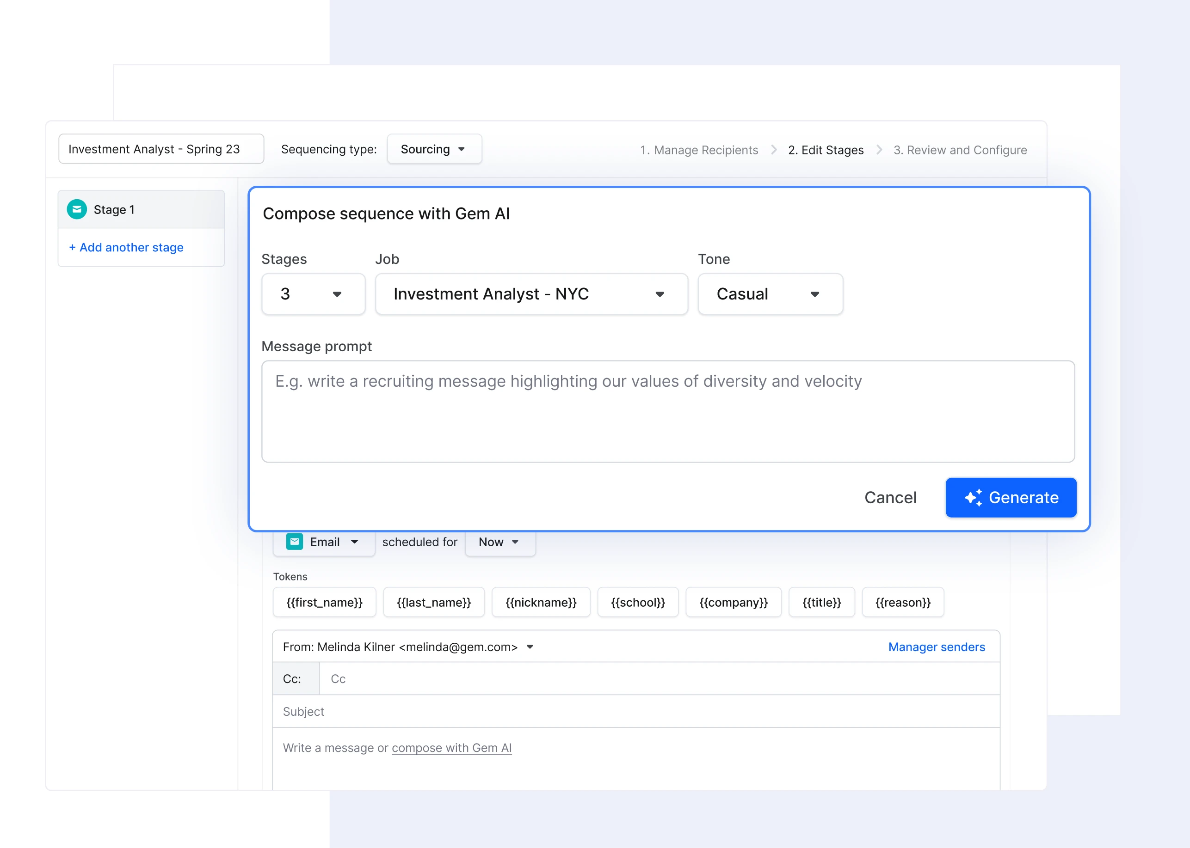The image size is (1190, 848).
Task: Open the Sourcing sequencing type dropdown
Action: coord(434,149)
